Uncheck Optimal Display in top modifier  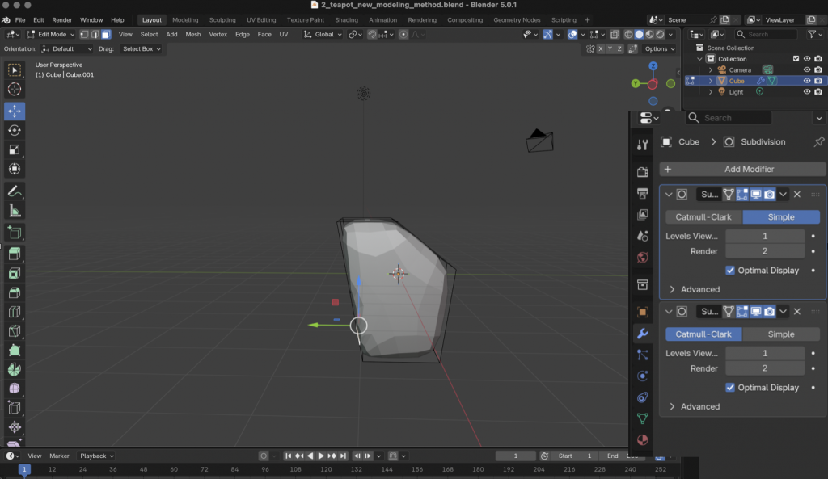pyautogui.click(x=731, y=271)
